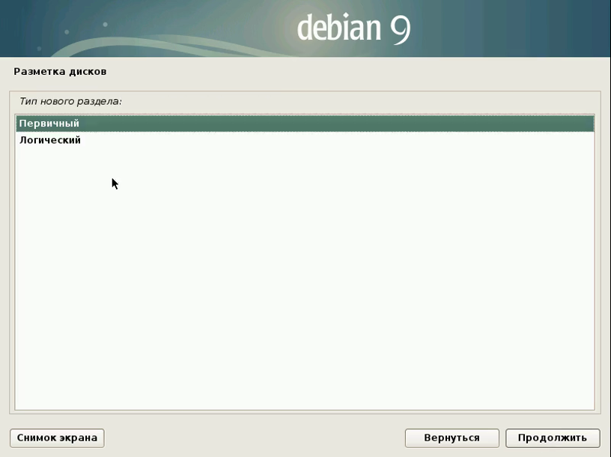Pick logical as the new partition type

(50, 140)
